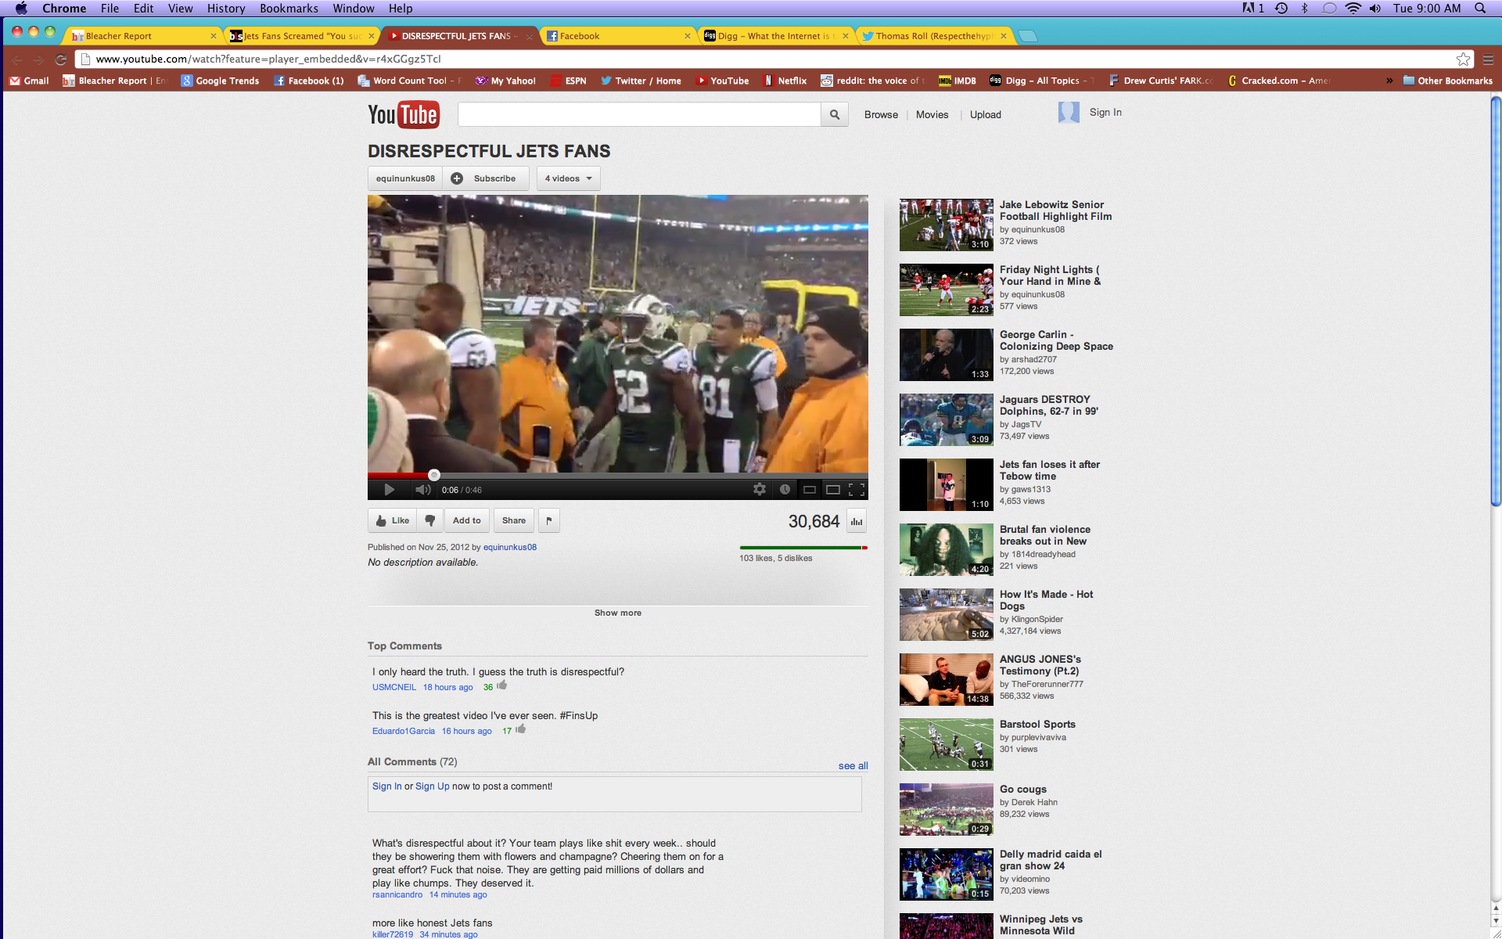Show video statistics bar-chart icon
This screenshot has width=1502, height=939.
click(857, 521)
